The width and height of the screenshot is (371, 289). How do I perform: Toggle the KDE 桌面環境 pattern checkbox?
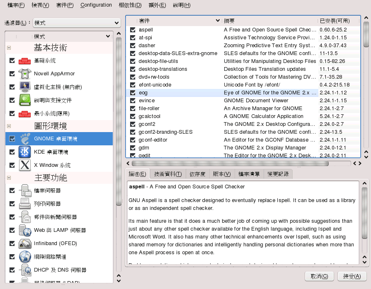12,152
